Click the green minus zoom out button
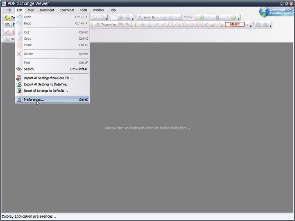This screenshot has height=221, width=295. (x=202, y=17)
